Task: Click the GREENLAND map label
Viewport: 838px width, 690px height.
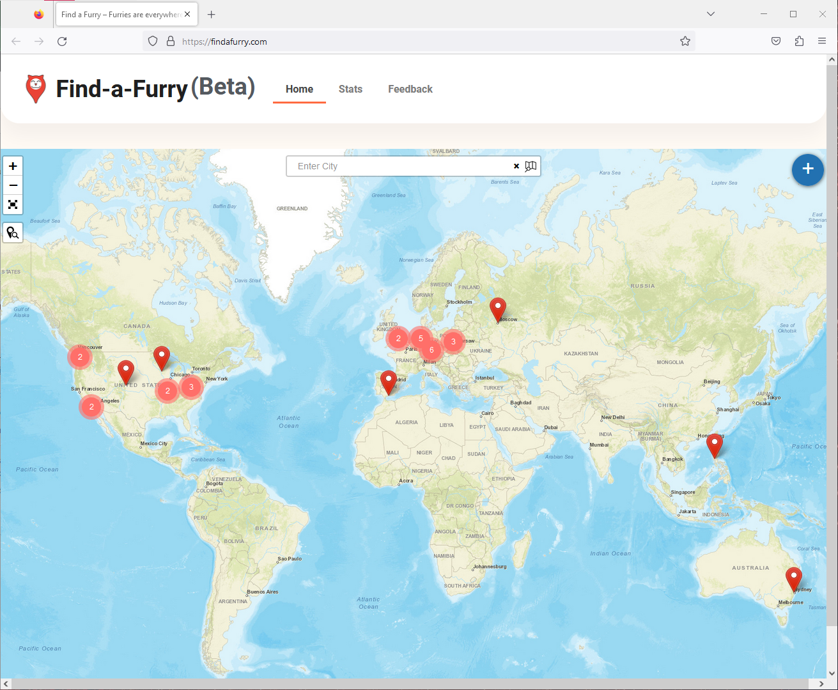Action: tap(292, 209)
